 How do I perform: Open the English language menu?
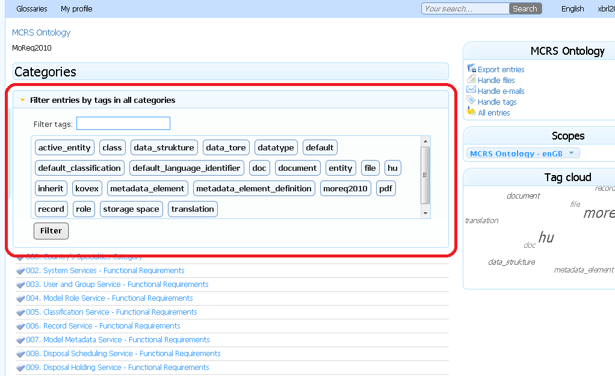573,8
